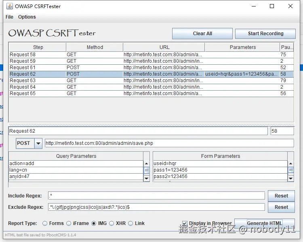Select the Forms report type
Image resolution: width=303 pixels, height=242 pixels.
(45, 223)
